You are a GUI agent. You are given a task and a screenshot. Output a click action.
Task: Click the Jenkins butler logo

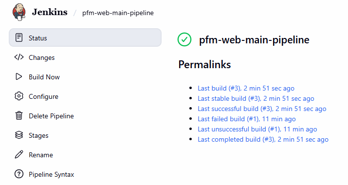coord(19,12)
